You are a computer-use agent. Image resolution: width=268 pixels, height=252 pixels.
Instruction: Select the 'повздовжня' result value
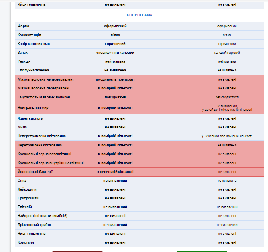115,97
